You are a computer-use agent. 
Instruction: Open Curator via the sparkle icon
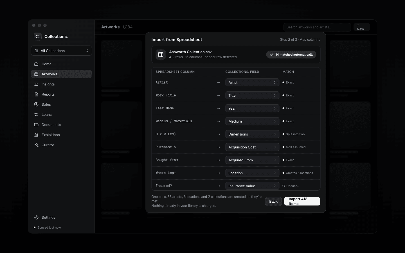click(x=36, y=145)
